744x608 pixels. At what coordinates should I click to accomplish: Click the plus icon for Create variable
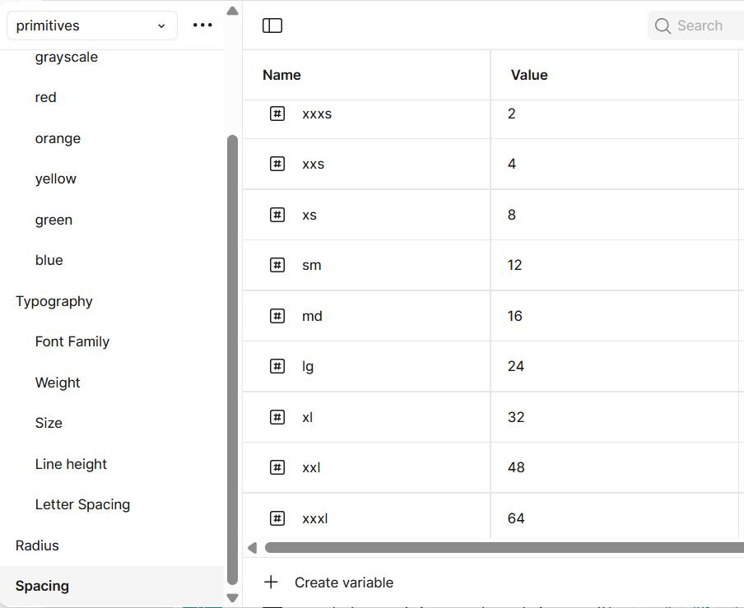click(271, 582)
